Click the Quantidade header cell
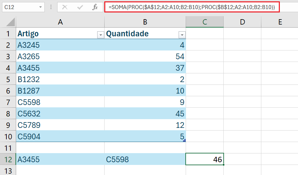This screenshot has height=175, width=298. point(145,33)
